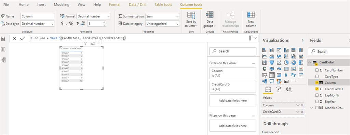The image size is (350, 135).
Task: Open the Sort by column dropdown
Action: 191,19
